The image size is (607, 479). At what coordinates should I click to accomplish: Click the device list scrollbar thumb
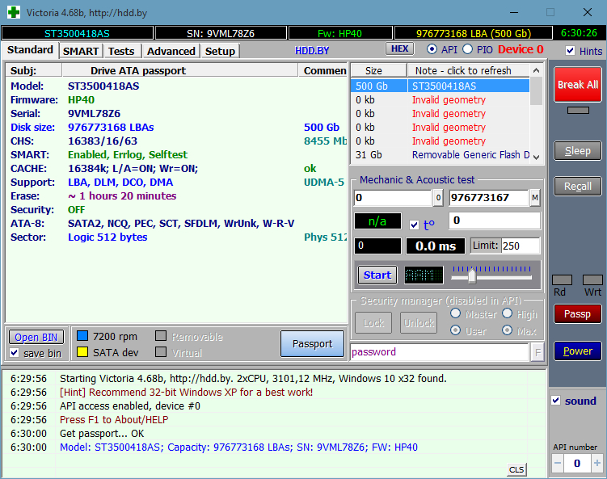536,91
